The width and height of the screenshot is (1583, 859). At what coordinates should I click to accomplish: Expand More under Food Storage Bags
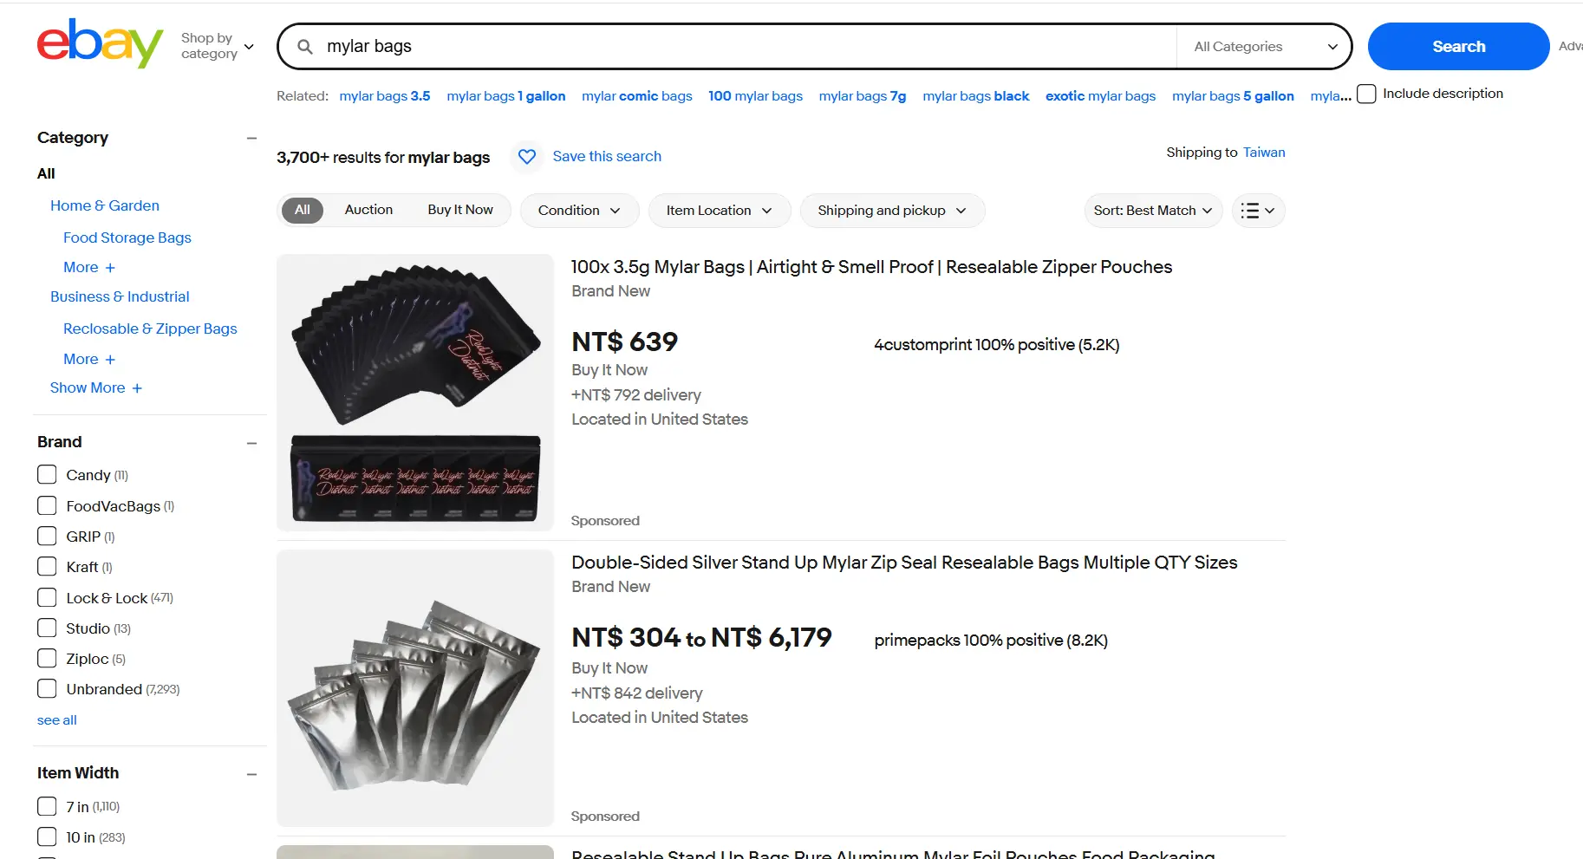pos(88,267)
